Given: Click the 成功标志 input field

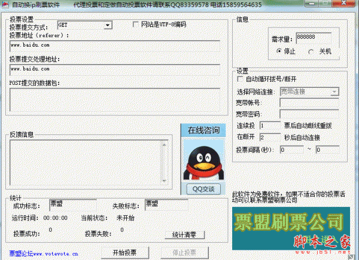Looking at the screenshot, I should pos(73,205).
